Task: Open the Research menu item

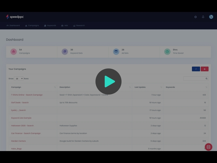Action: (x=79, y=25)
